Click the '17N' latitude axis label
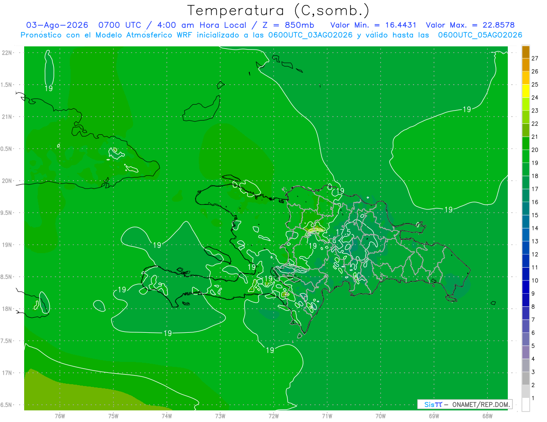This screenshot has height=422, width=547. point(7,373)
